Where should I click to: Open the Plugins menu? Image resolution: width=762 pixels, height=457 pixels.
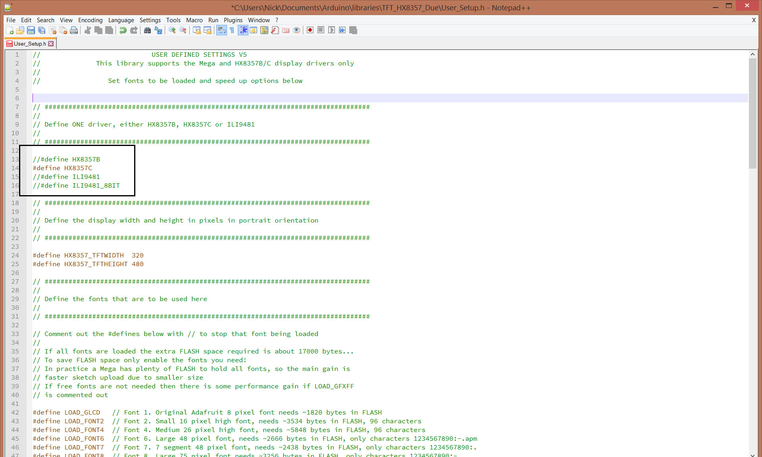click(x=233, y=20)
